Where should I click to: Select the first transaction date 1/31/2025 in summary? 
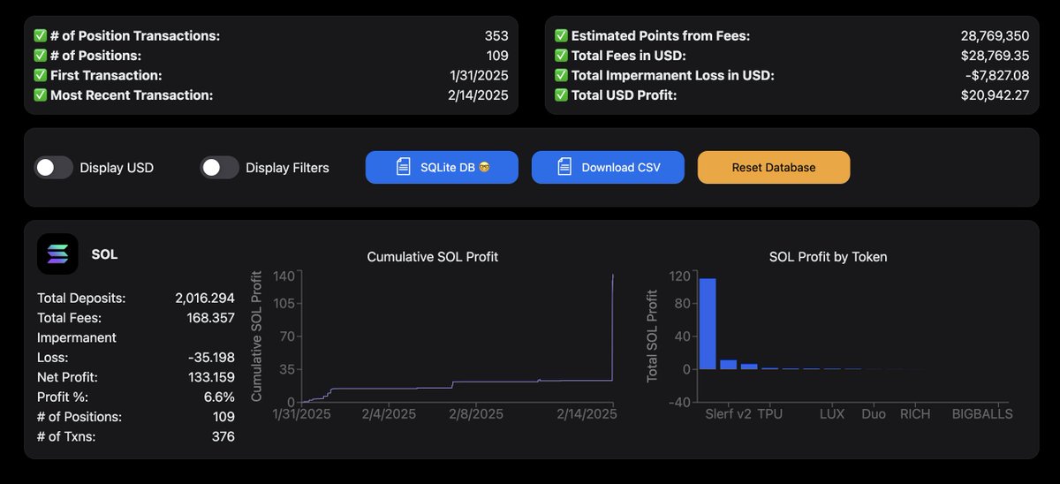pos(479,76)
